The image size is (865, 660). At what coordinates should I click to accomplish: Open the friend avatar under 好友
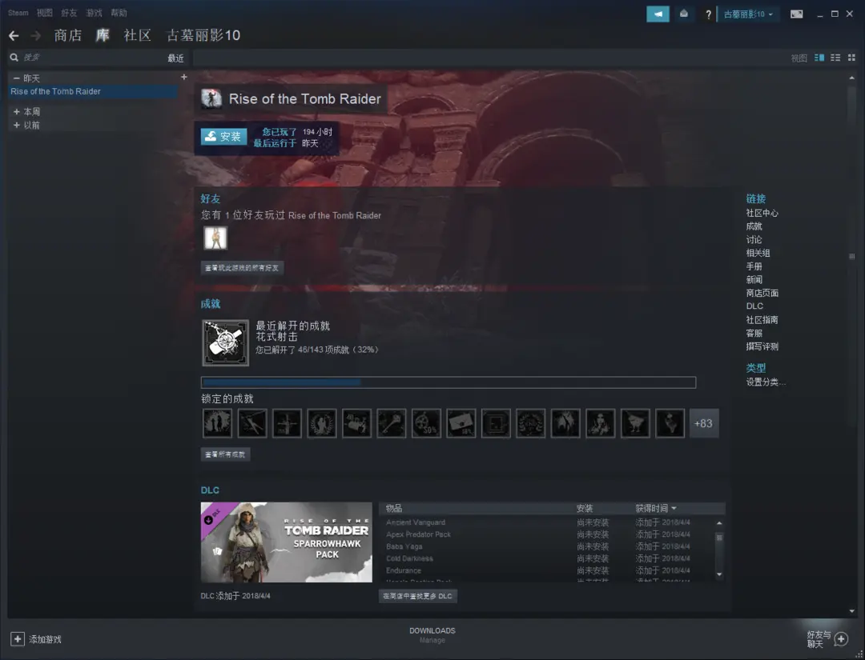(215, 238)
